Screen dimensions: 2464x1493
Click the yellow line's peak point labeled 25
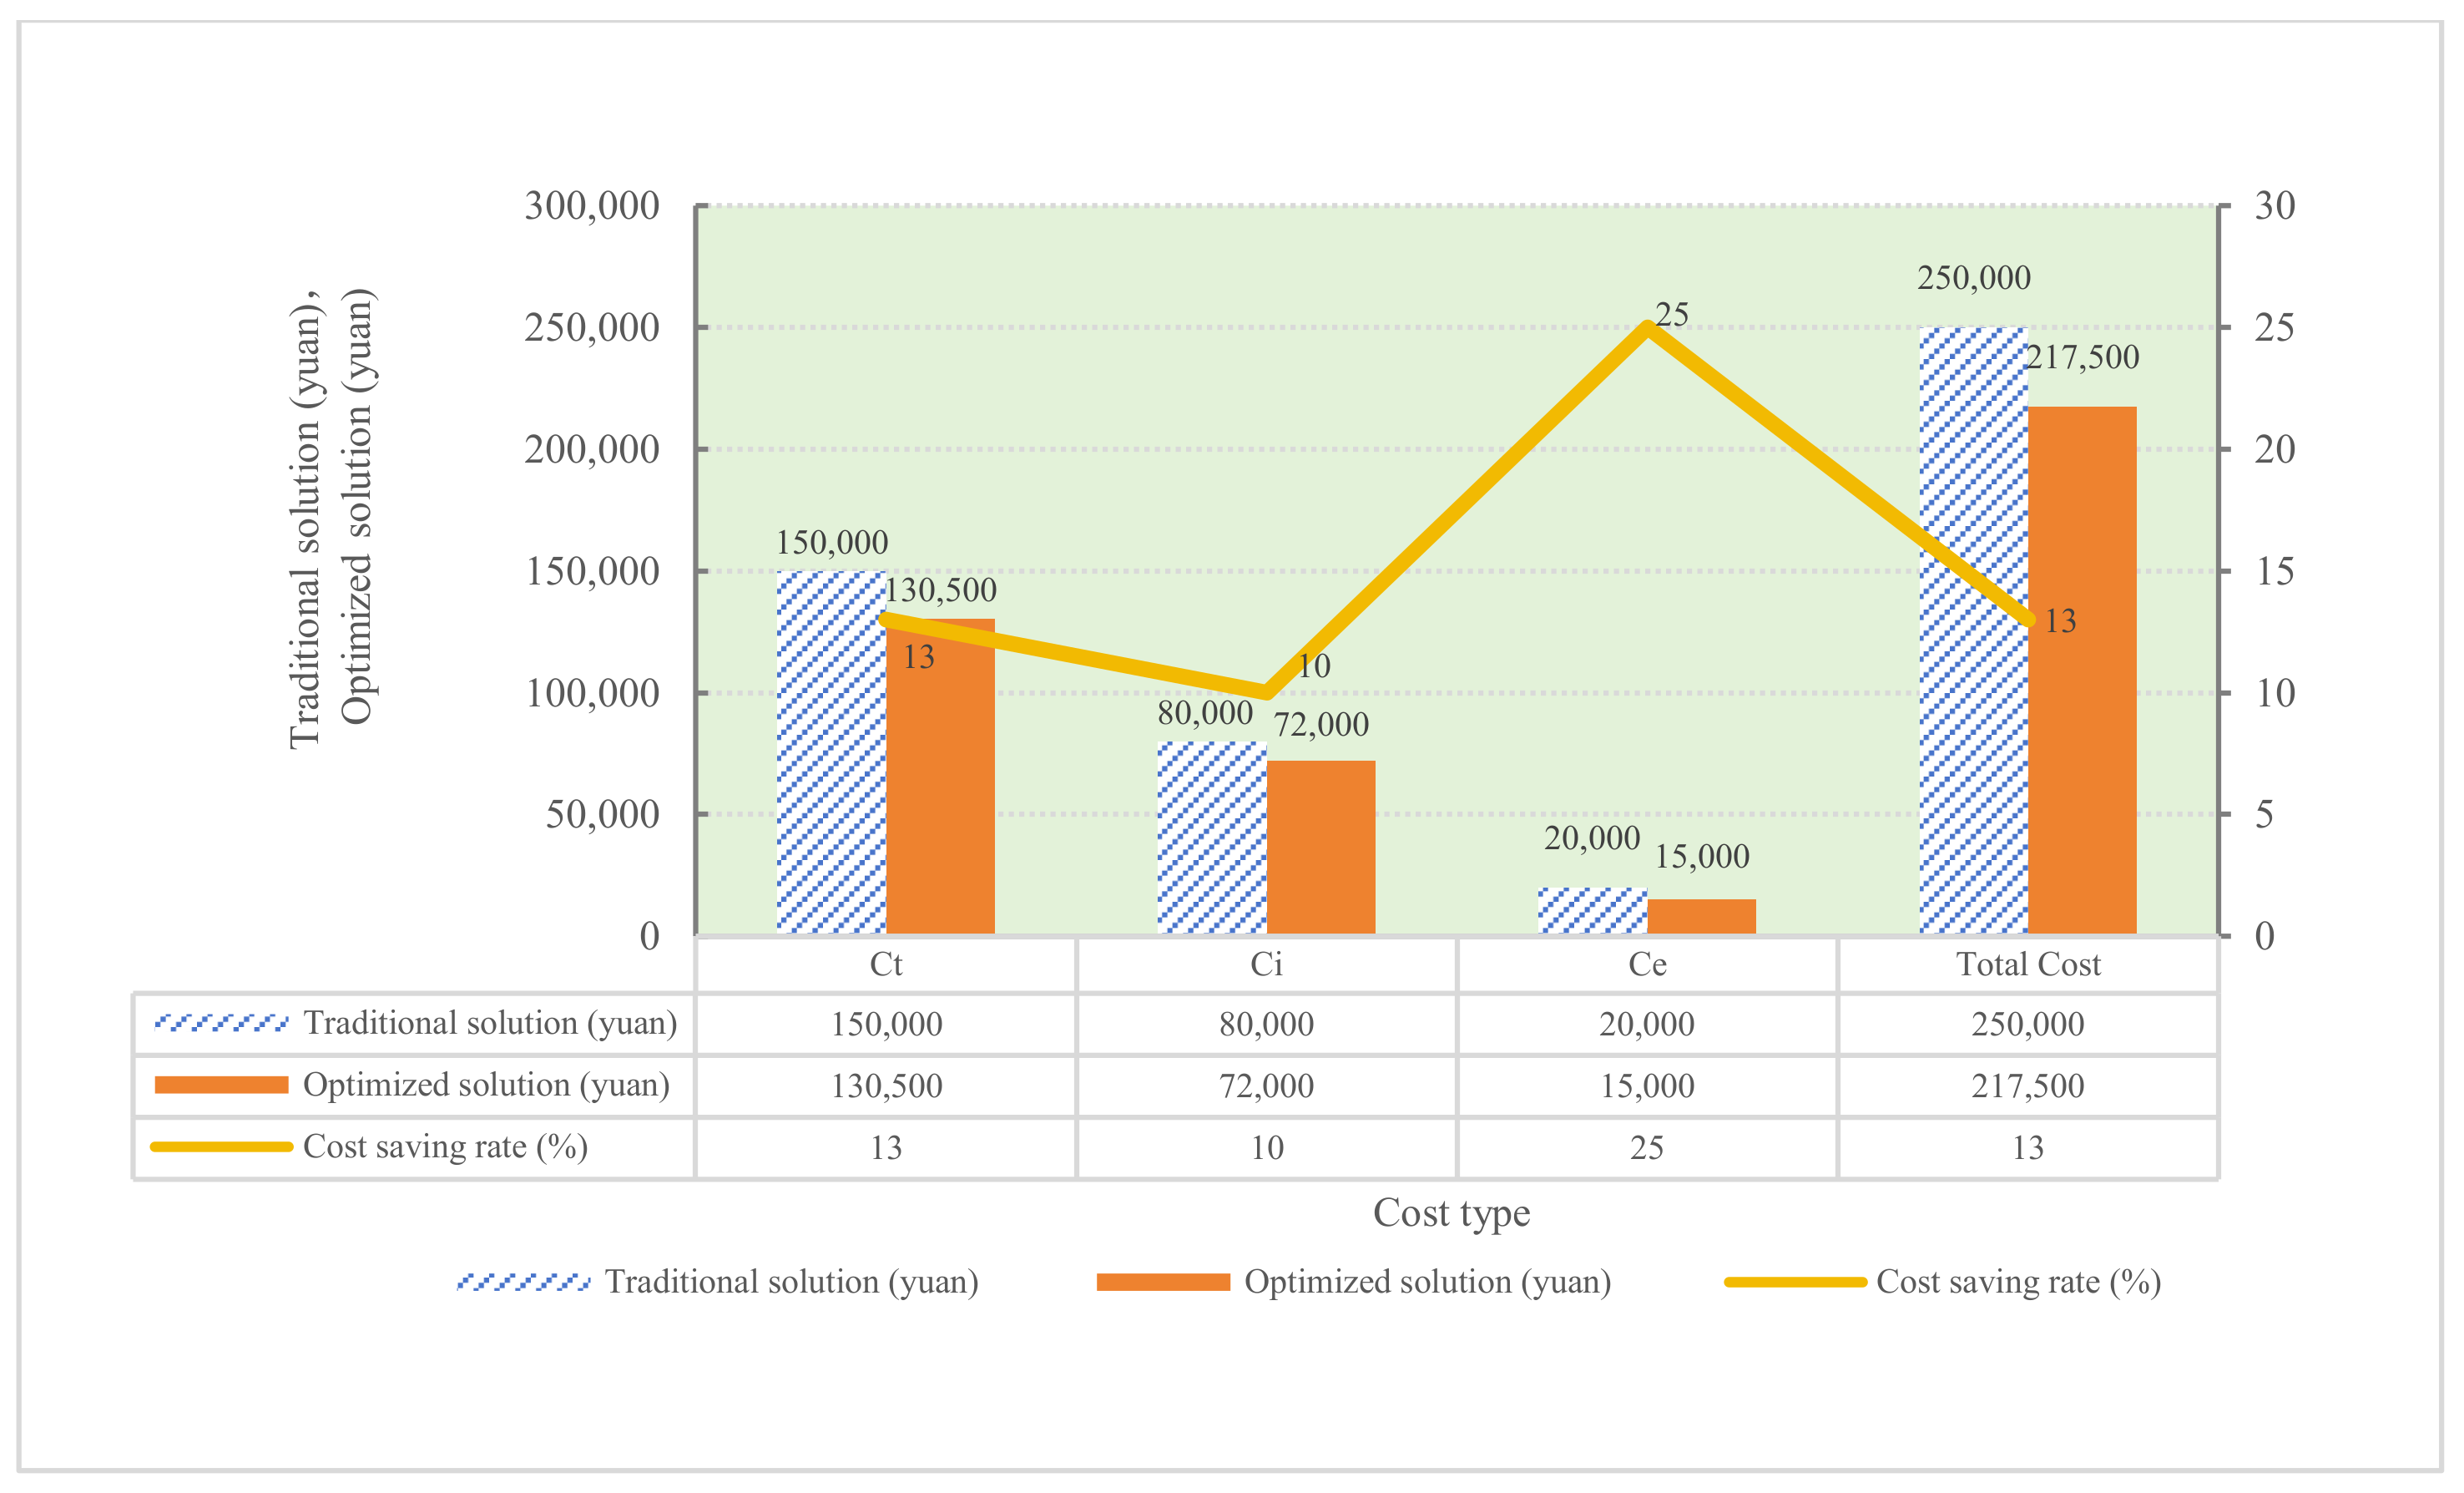[x=1647, y=327]
